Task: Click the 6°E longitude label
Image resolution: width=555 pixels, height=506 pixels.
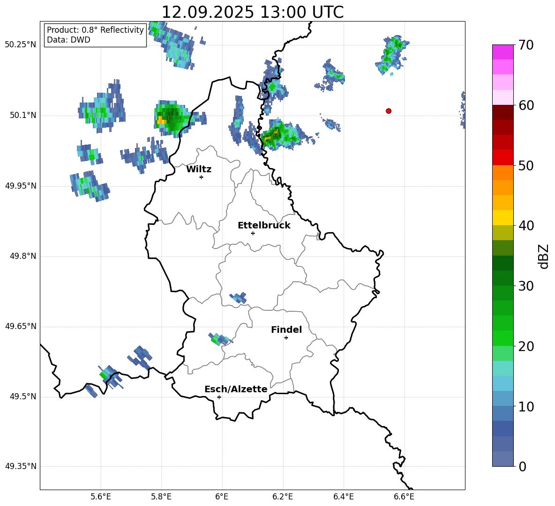Action: [x=222, y=497]
